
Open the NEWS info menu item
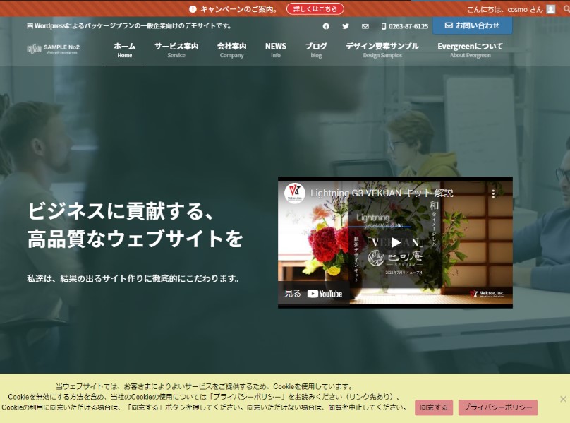[x=276, y=50]
